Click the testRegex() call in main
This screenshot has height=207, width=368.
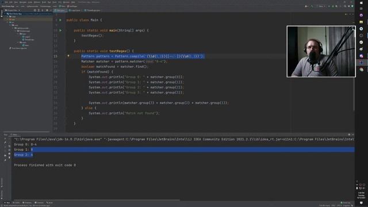click(92, 36)
